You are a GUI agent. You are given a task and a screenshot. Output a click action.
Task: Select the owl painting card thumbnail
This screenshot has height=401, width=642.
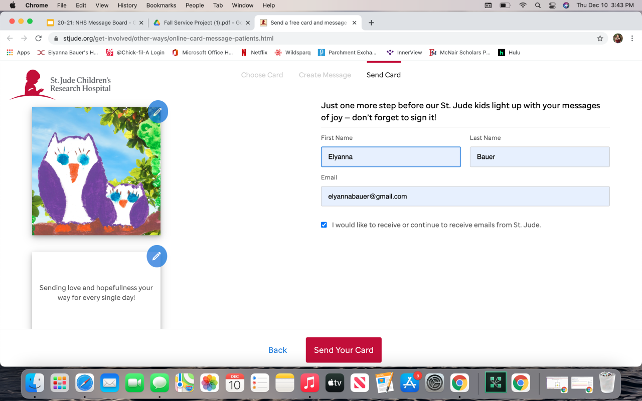click(96, 171)
